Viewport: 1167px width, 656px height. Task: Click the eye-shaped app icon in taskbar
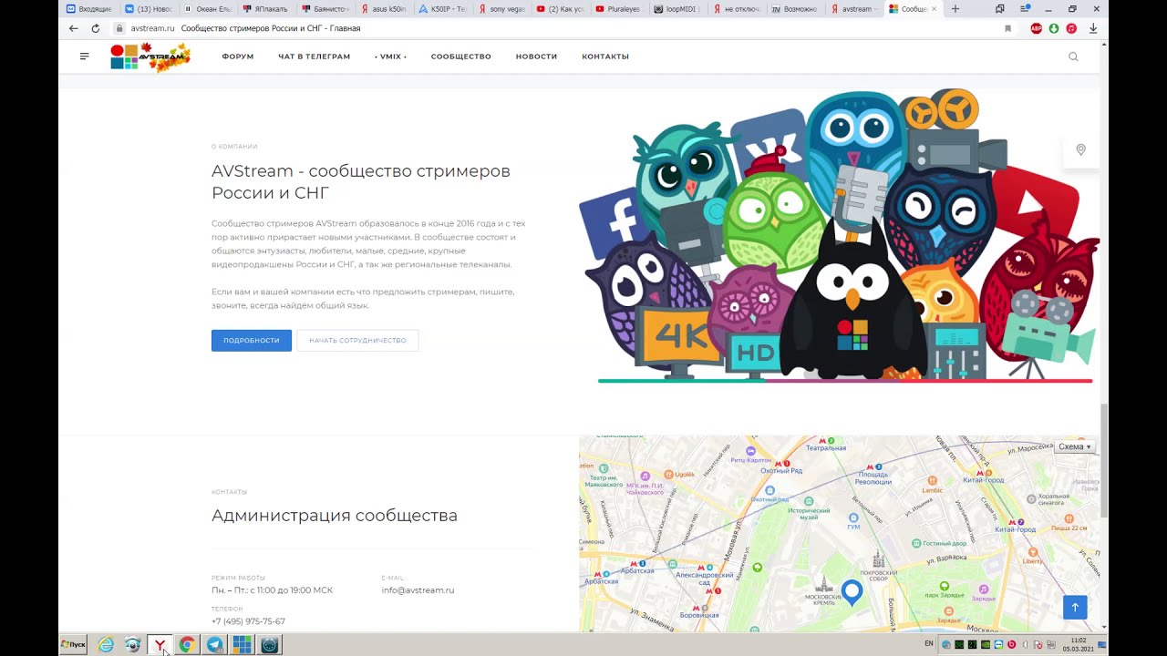click(x=132, y=645)
